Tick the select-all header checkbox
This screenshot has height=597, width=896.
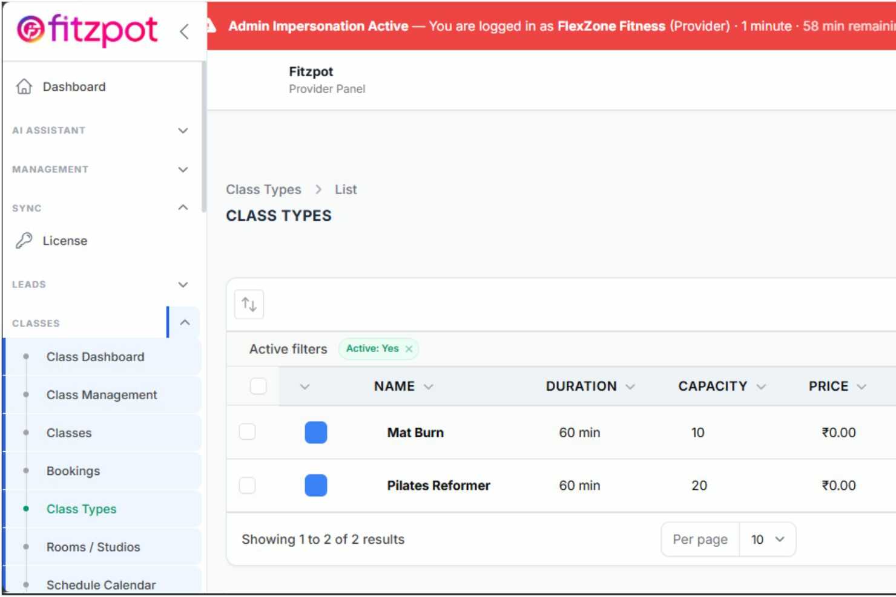259,386
